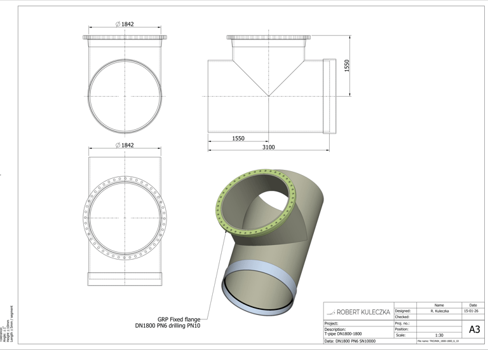Click the 'Data: DN1800 PN6 SN10000' line
488x350 pixels.
tap(350, 341)
